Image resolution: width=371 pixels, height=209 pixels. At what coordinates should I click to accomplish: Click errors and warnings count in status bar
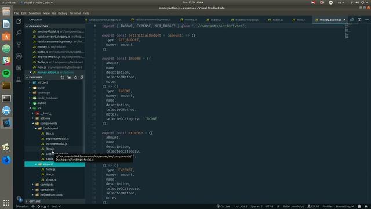43,207
